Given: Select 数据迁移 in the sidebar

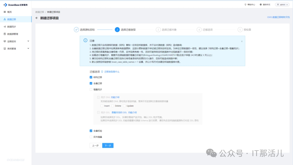Looking at the screenshot, I should click(x=12, y=19).
